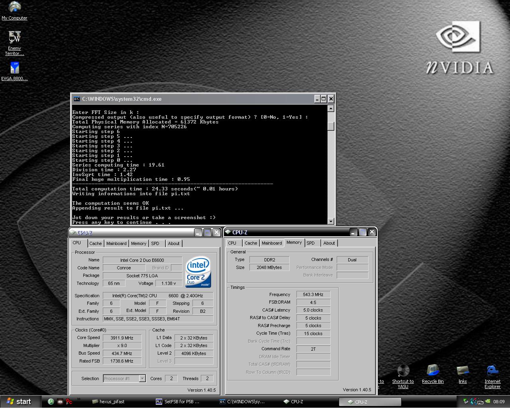Click the processor name Intel Core 2 Duo E6600
The width and height of the screenshot is (510, 408).
click(x=142, y=260)
